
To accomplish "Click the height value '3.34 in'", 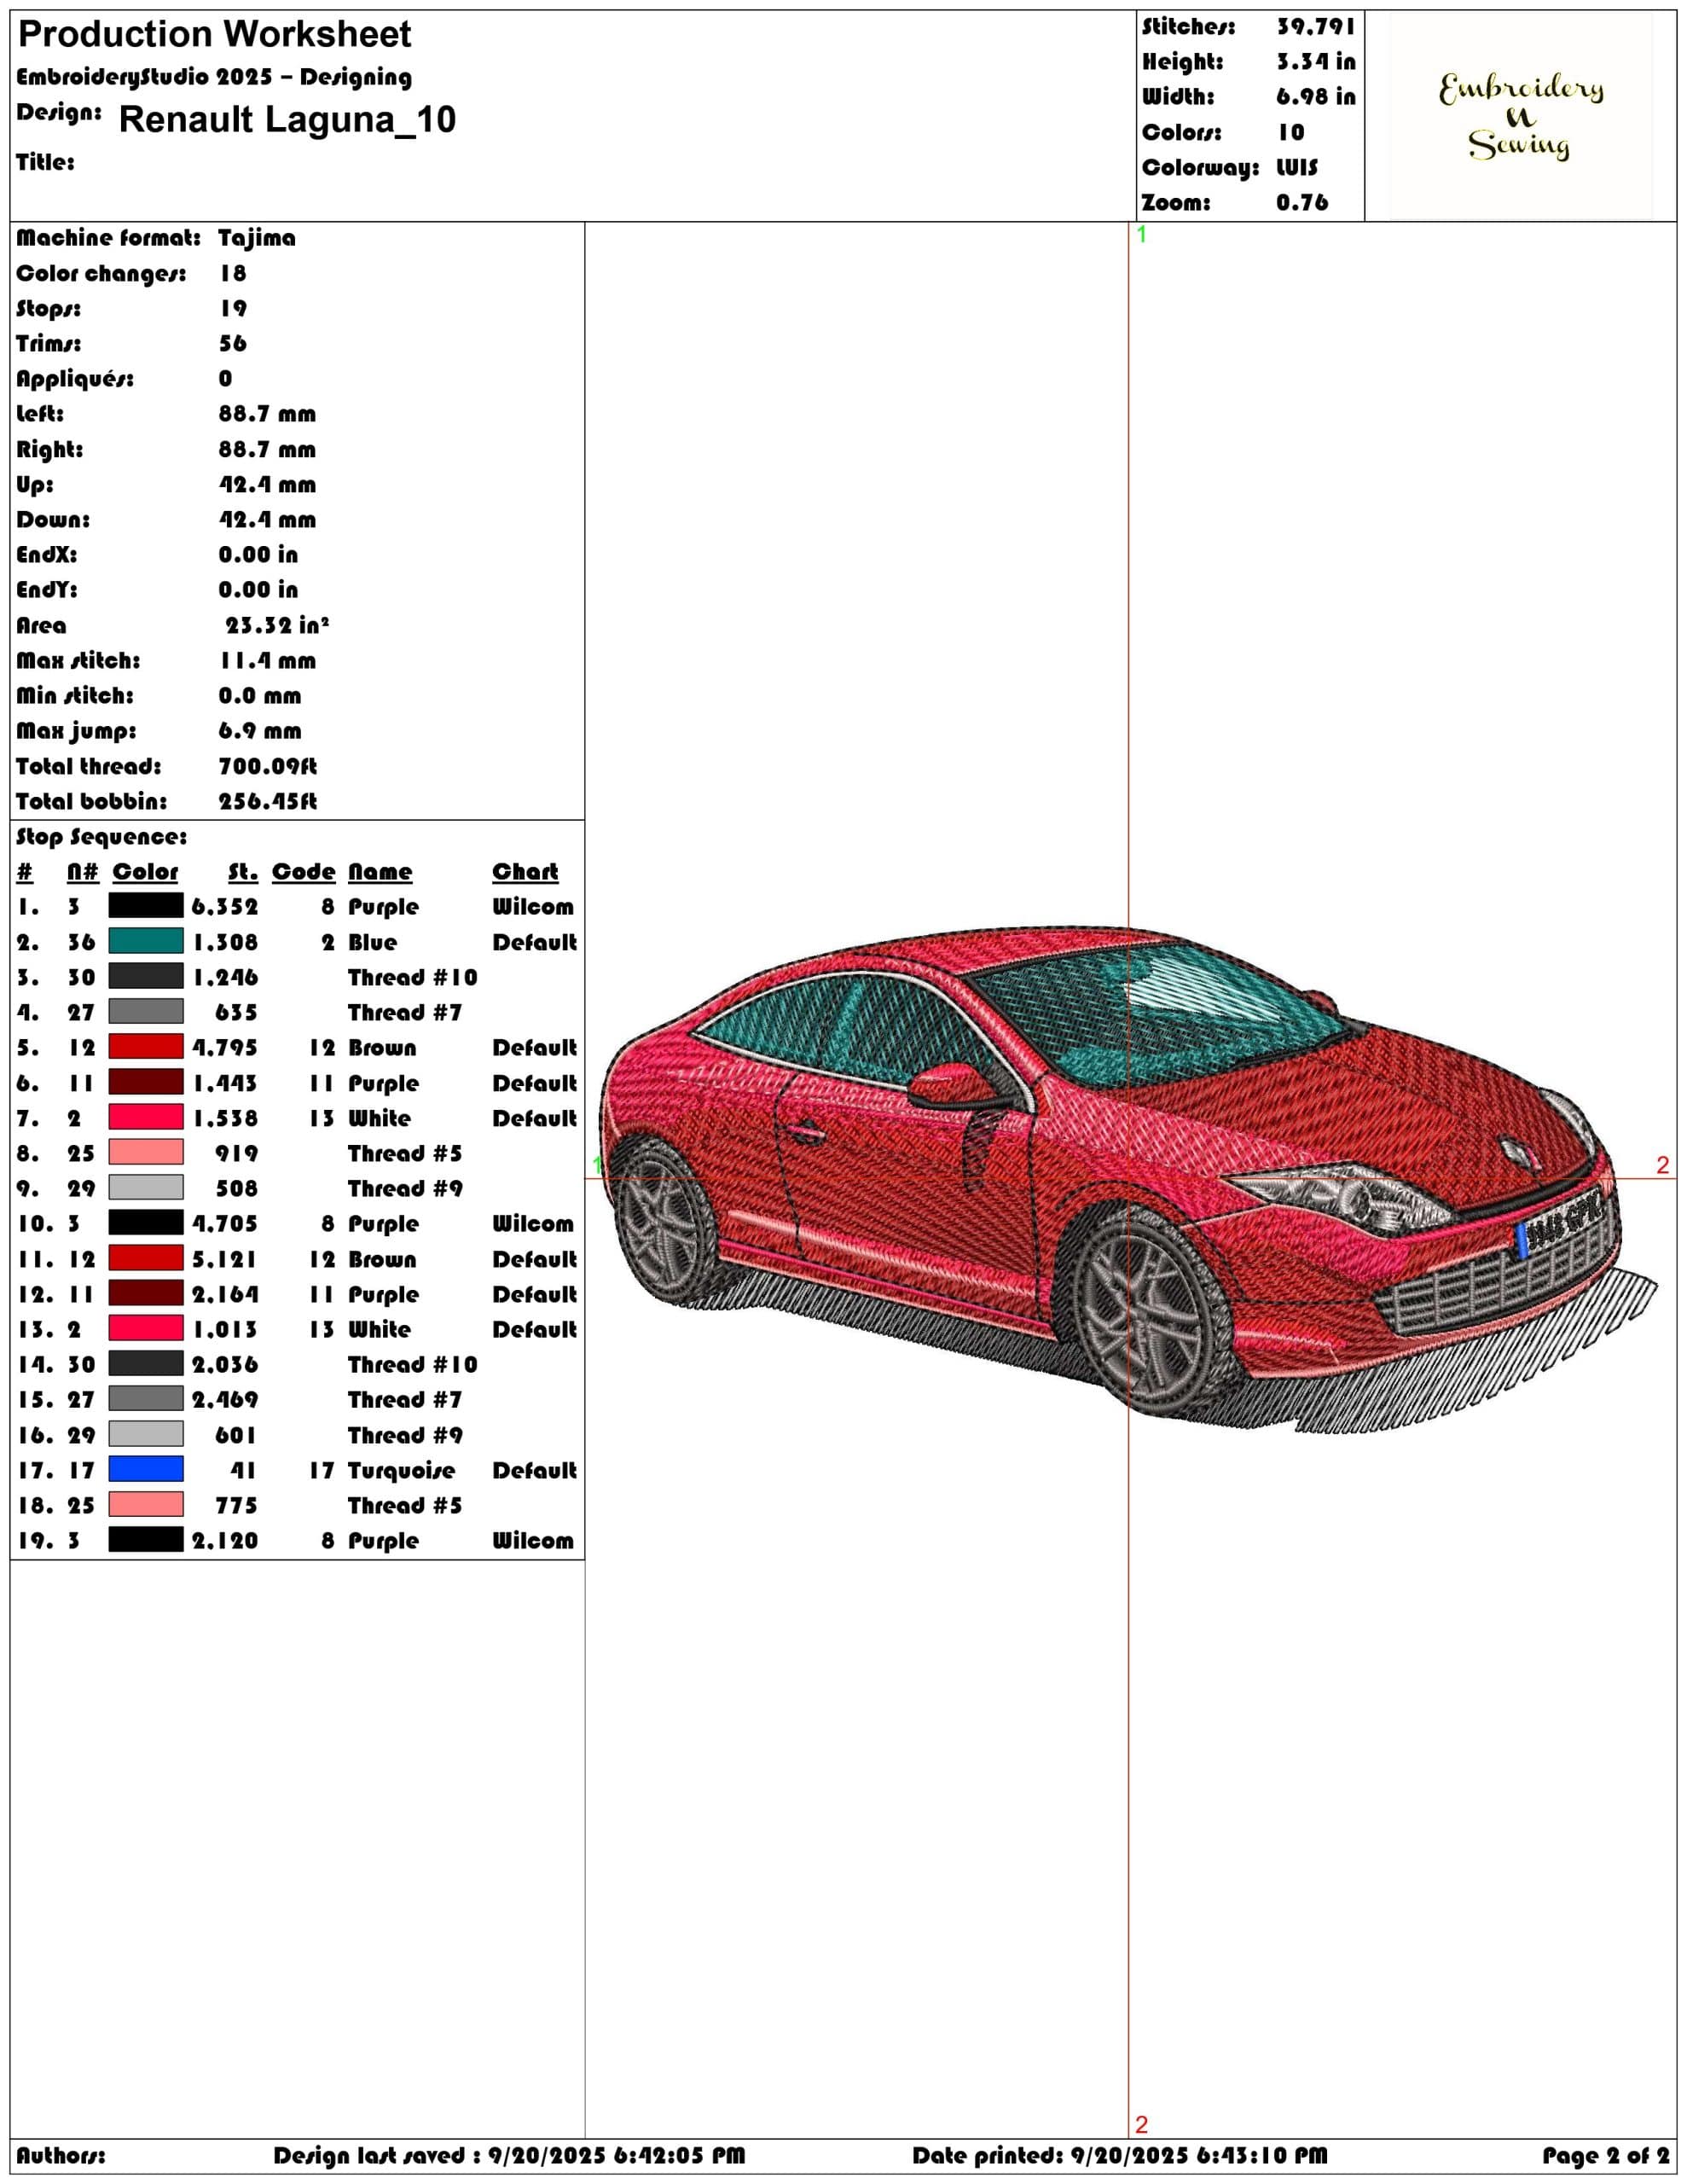I will point(1316,62).
